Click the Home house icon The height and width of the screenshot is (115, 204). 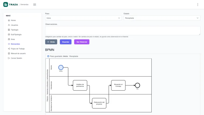9,20
